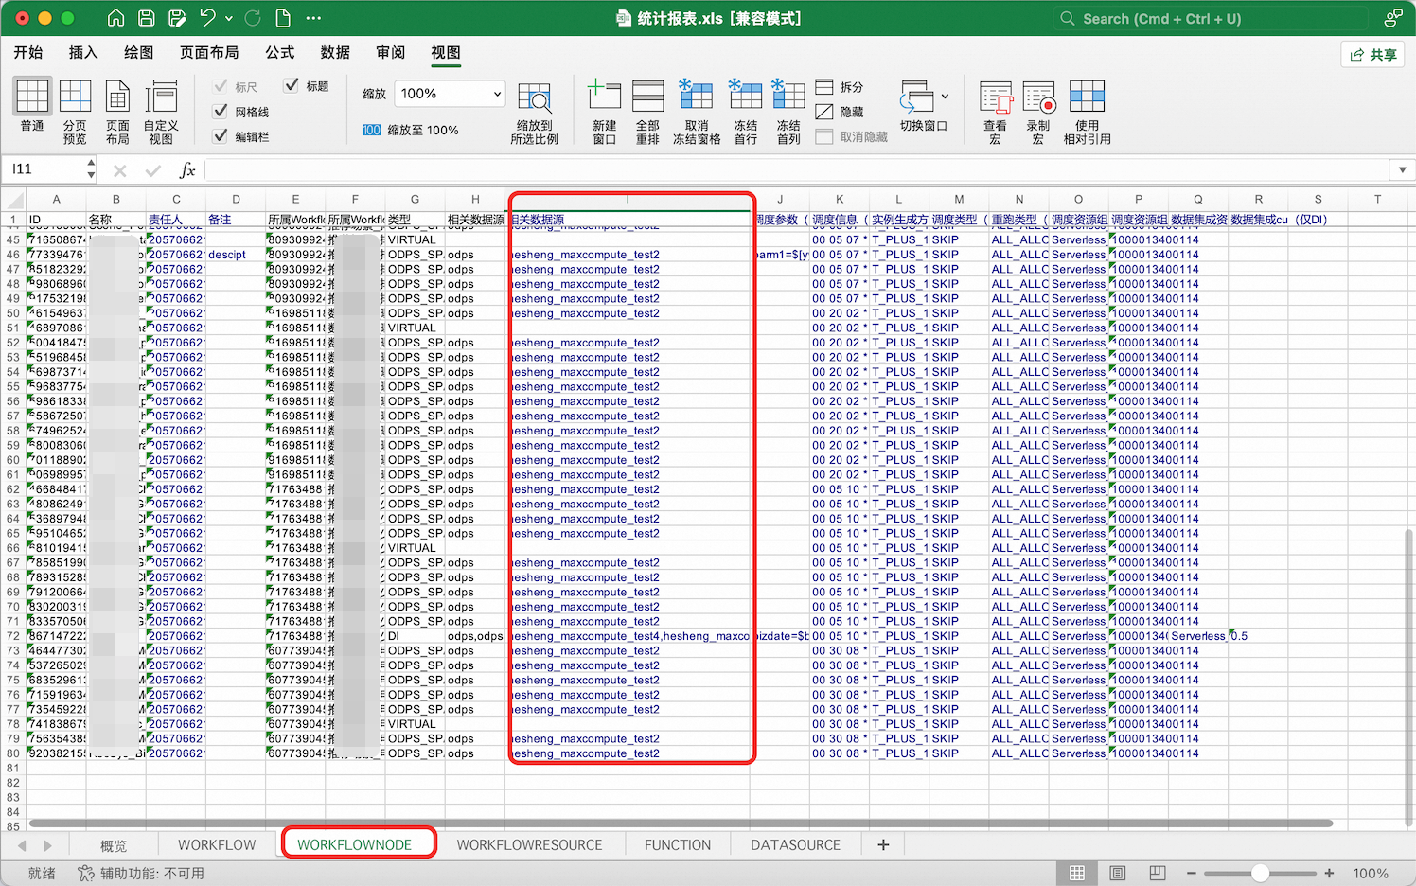Click Record Macro (录制宏)
This screenshot has width=1416, height=886.
(1038, 112)
